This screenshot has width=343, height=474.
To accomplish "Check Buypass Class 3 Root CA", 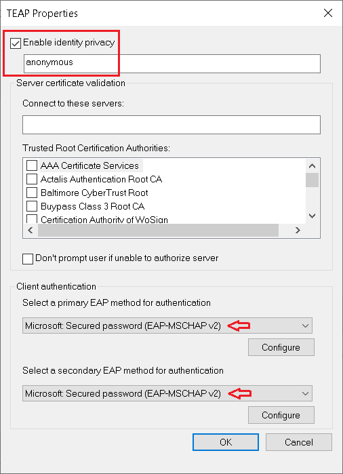I will 32,206.
